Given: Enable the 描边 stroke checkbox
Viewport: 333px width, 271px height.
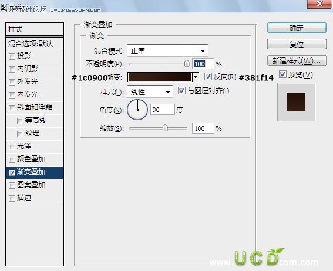Looking at the screenshot, I should pos(12,199).
